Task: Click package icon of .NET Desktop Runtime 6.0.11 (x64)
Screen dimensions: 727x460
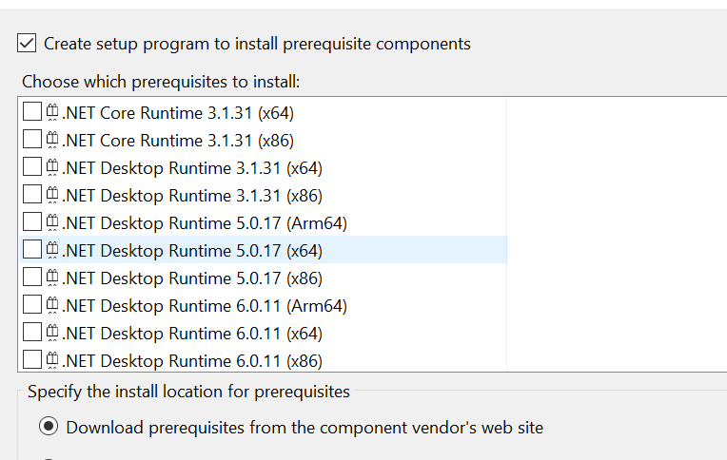Action: coord(53,334)
